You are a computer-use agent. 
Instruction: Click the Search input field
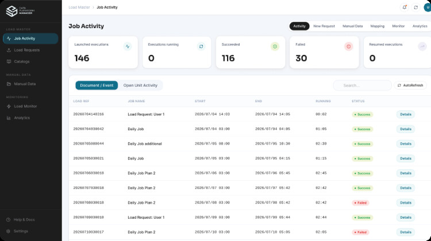362,85
